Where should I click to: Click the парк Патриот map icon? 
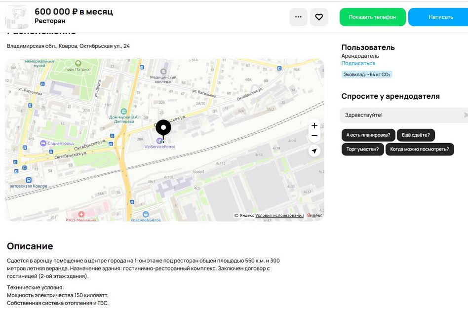[78, 63]
